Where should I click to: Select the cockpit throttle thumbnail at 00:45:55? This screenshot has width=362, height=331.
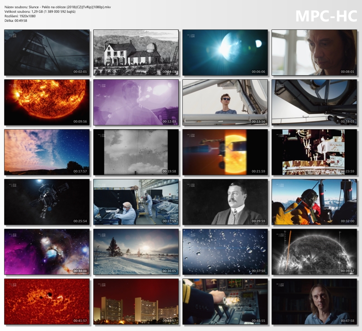coord(225,302)
